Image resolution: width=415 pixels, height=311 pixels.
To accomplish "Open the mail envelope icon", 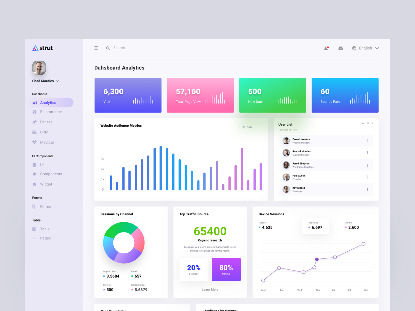I will click(341, 48).
